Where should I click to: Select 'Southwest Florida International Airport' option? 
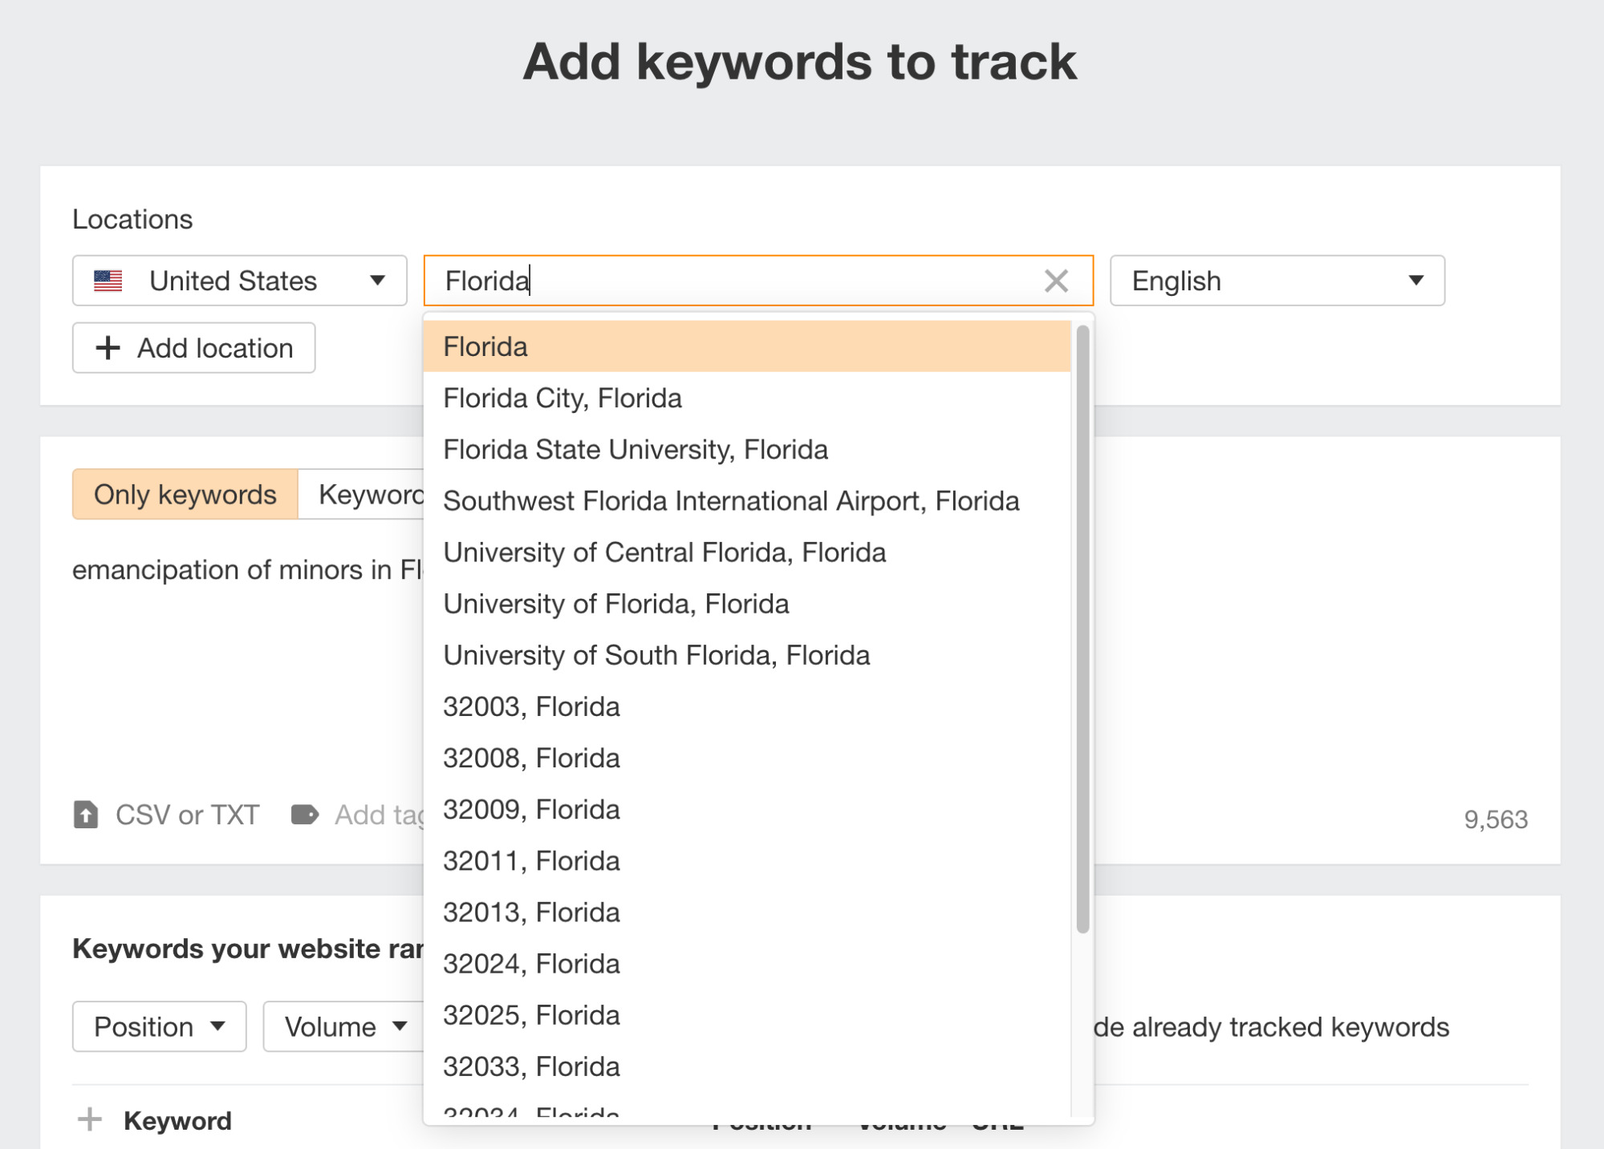coord(733,500)
